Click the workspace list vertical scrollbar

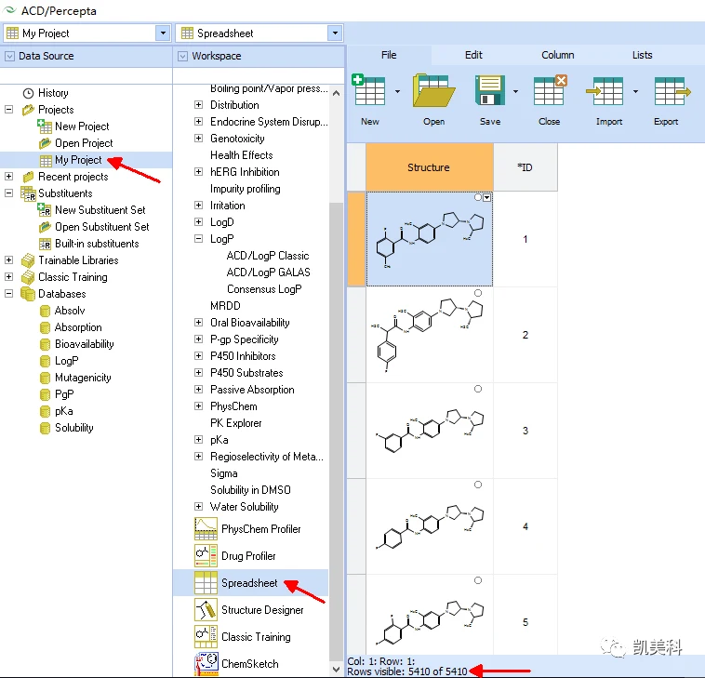[336, 378]
